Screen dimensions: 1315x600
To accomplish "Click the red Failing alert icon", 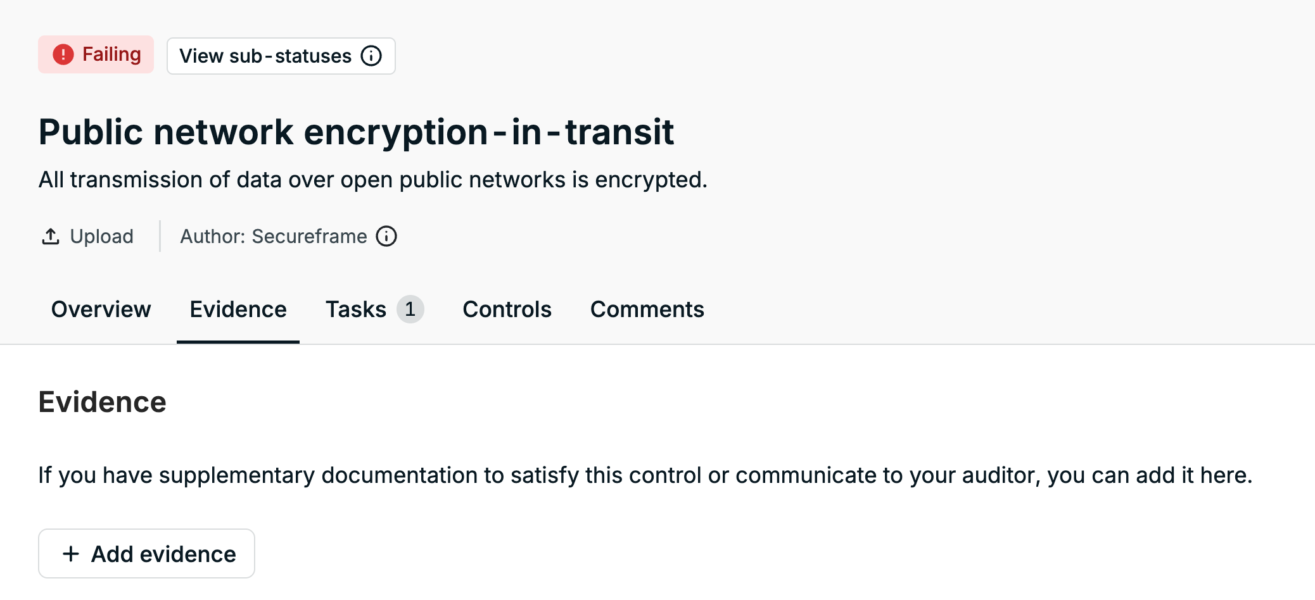I will coord(63,54).
